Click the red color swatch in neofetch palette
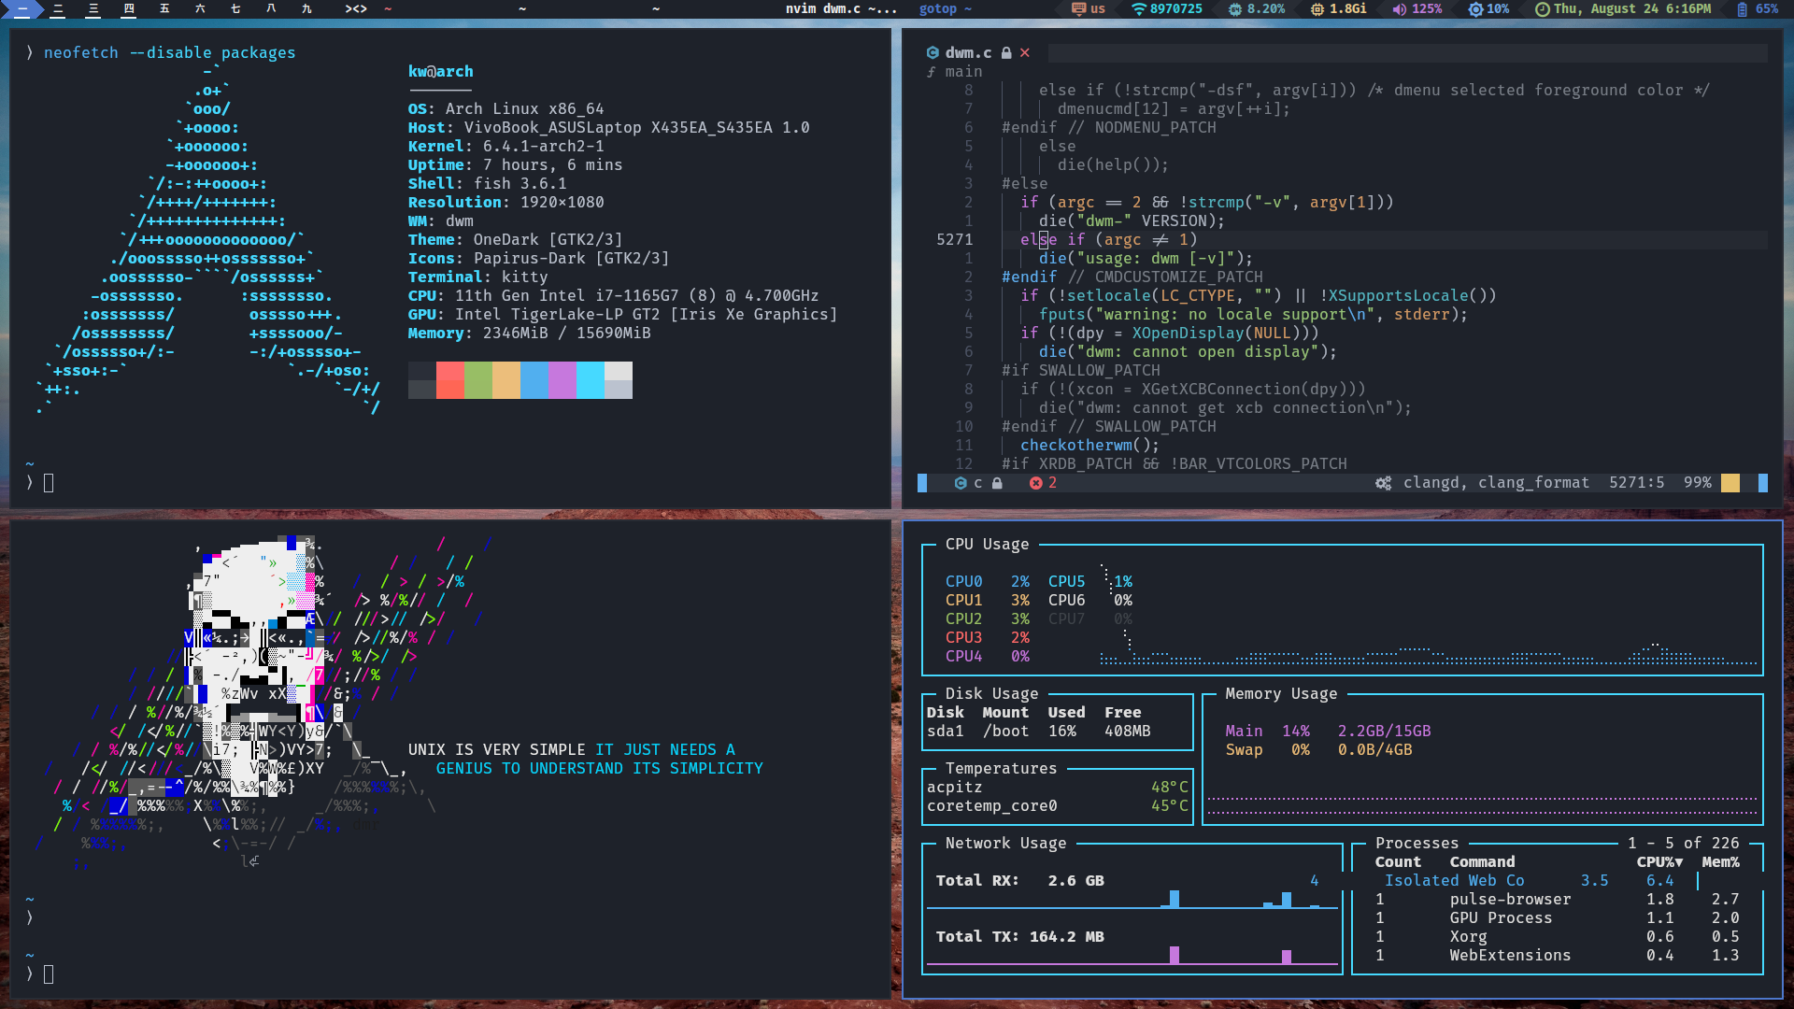Image resolution: width=1794 pixels, height=1009 pixels. tap(450, 380)
